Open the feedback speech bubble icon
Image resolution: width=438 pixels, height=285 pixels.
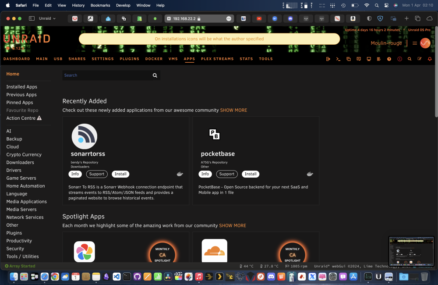(x=359, y=59)
